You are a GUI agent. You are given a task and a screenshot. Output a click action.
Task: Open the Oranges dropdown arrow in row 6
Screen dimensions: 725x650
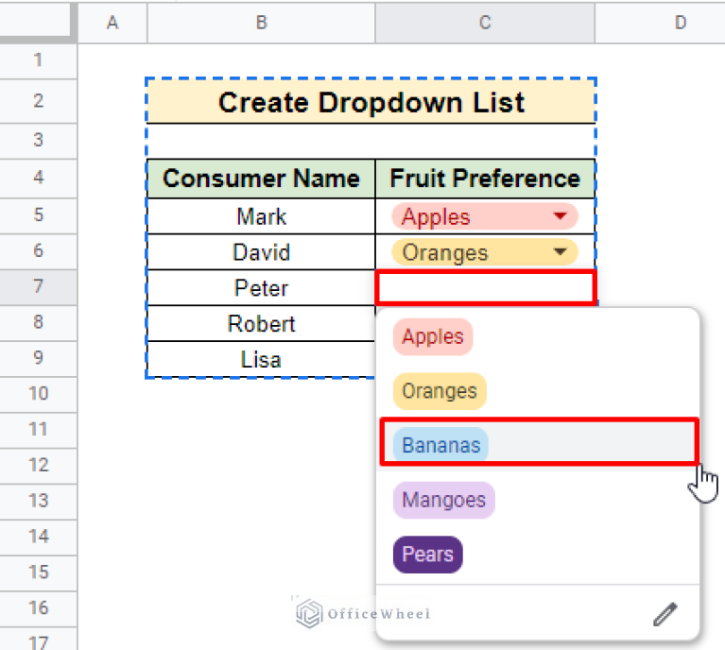tap(560, 252)
